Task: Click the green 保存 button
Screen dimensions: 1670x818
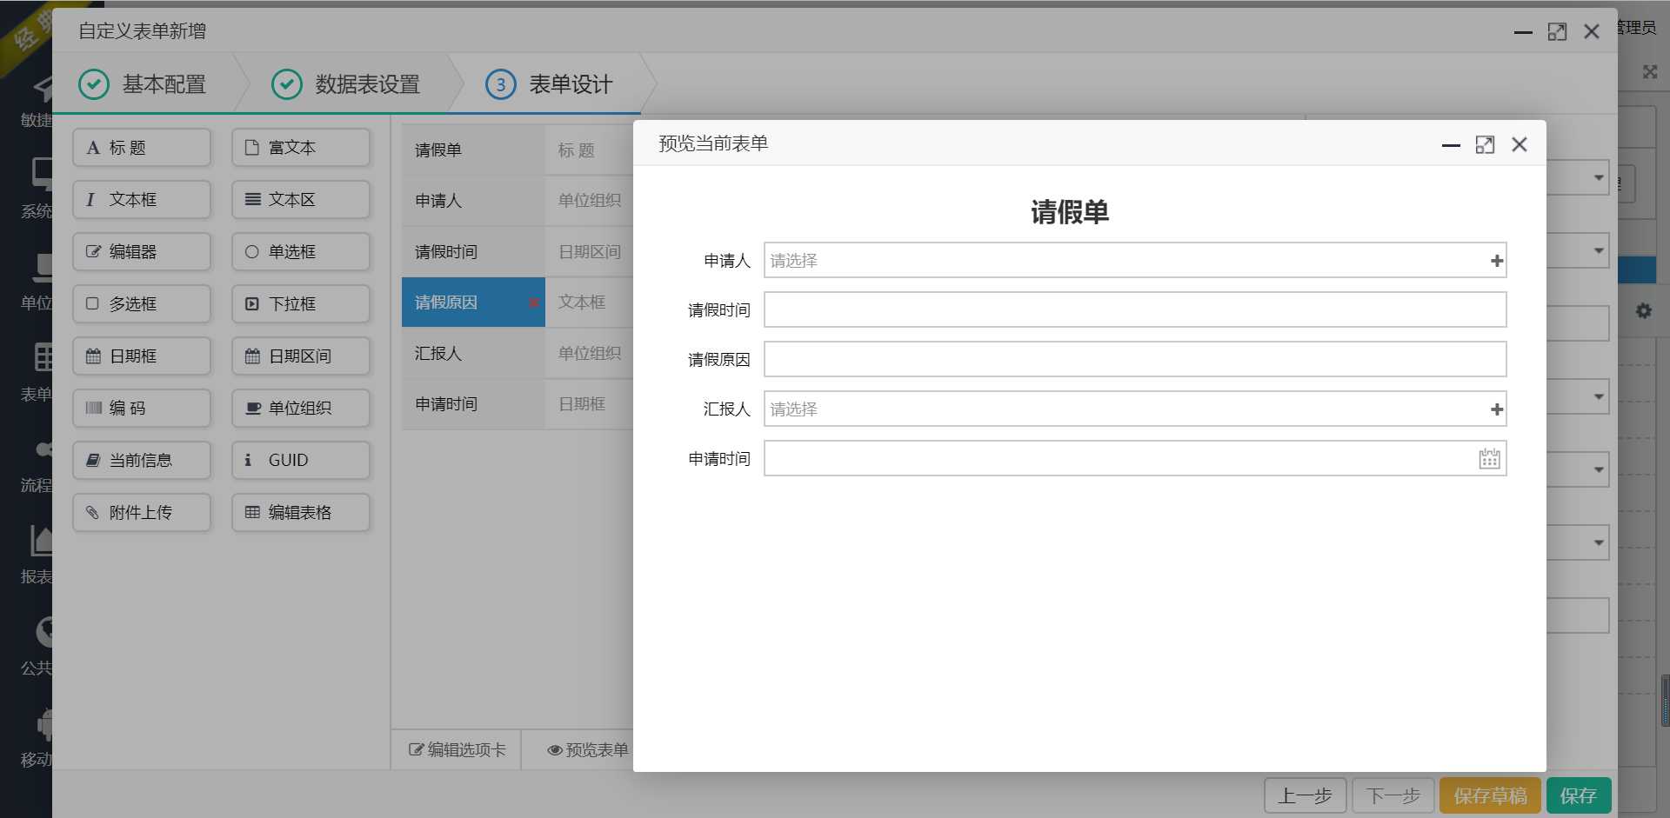Action: [x=1579, y=795]
